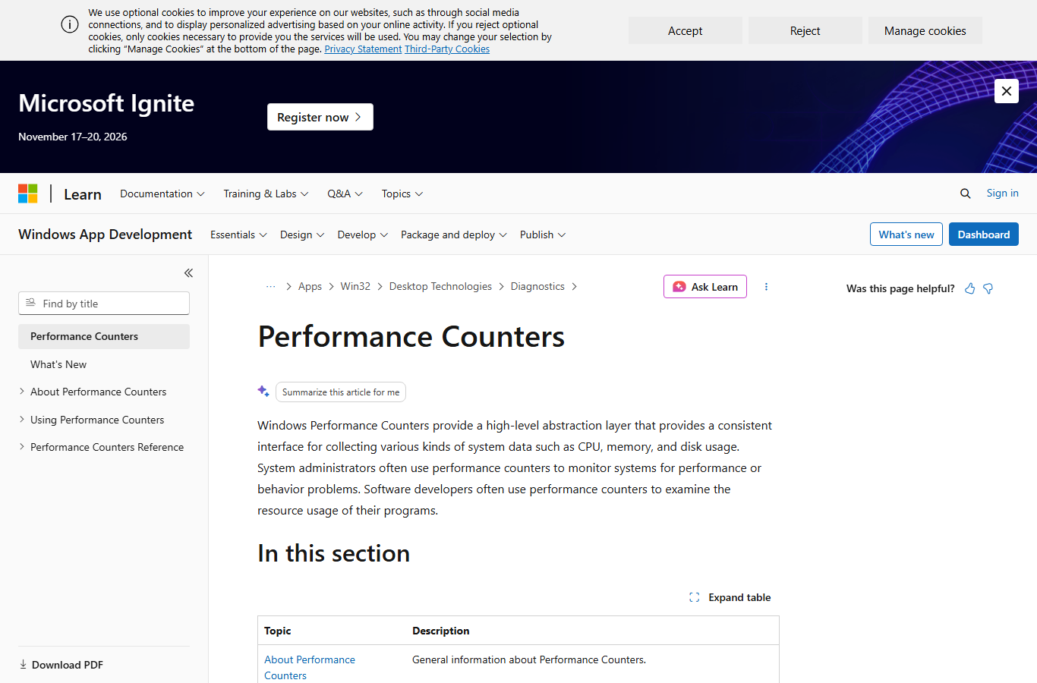Reject optional cookies
Image resolution: width=1037 pixels, height=683 pixels.
[x=805, y=30]
